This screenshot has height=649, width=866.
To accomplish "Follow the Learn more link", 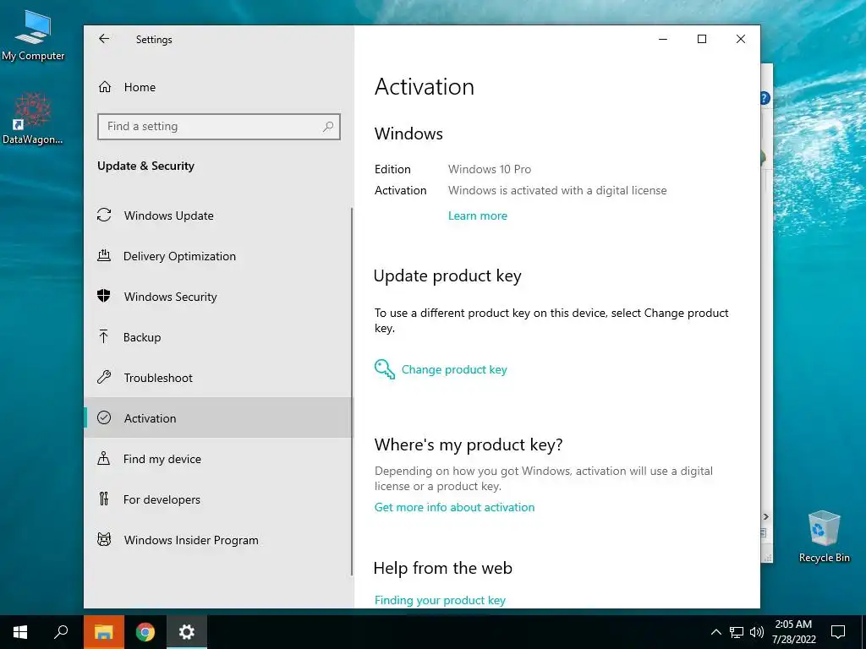I will coord(477,215).
